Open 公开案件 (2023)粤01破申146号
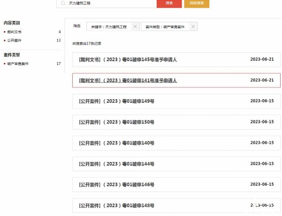Screen dimensions: 282x216 (117, 185)
